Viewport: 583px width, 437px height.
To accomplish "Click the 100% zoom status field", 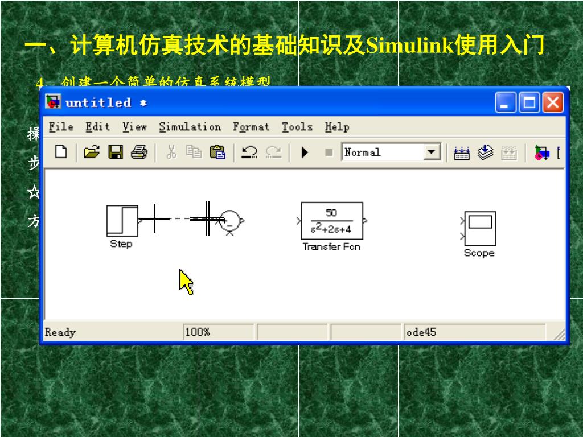I will pyautogui.click(x=218, y=332).
